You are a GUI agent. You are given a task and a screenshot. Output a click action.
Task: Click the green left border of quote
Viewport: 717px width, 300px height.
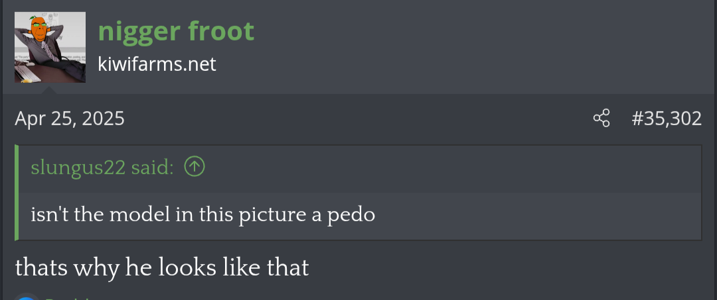[x=17, y=193]
